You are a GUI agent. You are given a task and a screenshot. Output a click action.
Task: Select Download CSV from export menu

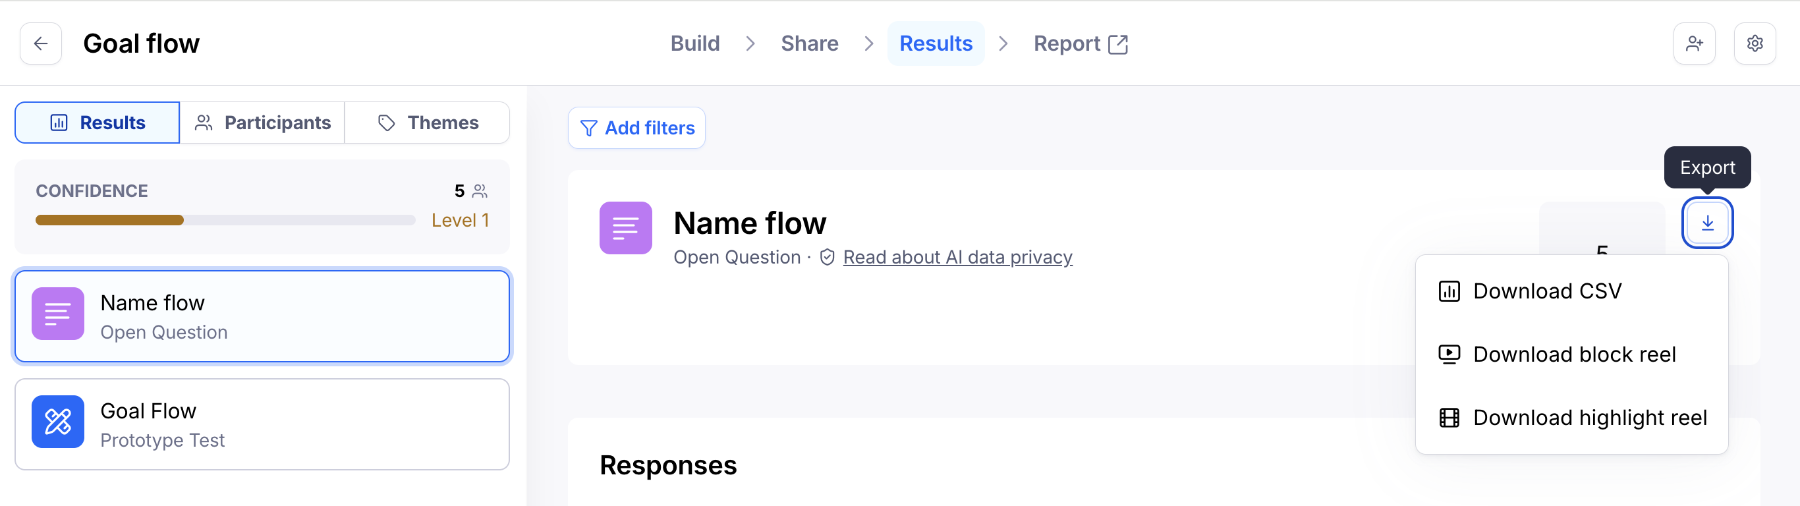[x=1546, y=291]
